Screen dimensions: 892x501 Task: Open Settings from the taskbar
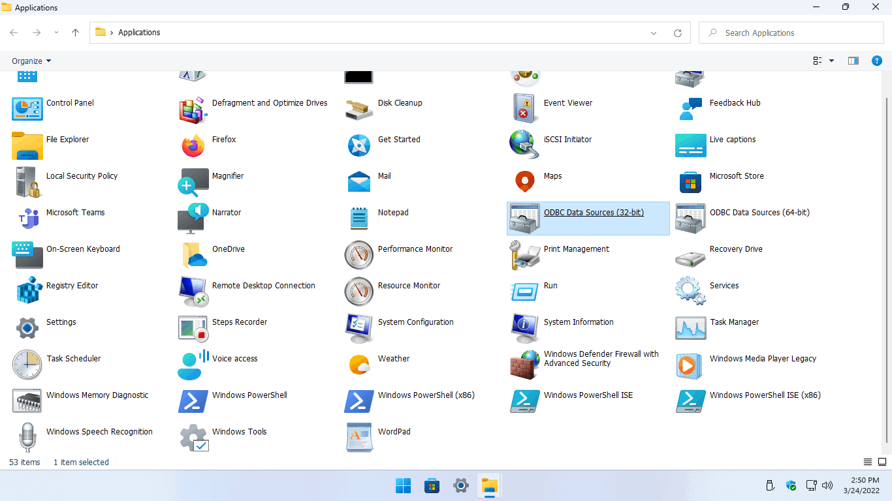461,485
